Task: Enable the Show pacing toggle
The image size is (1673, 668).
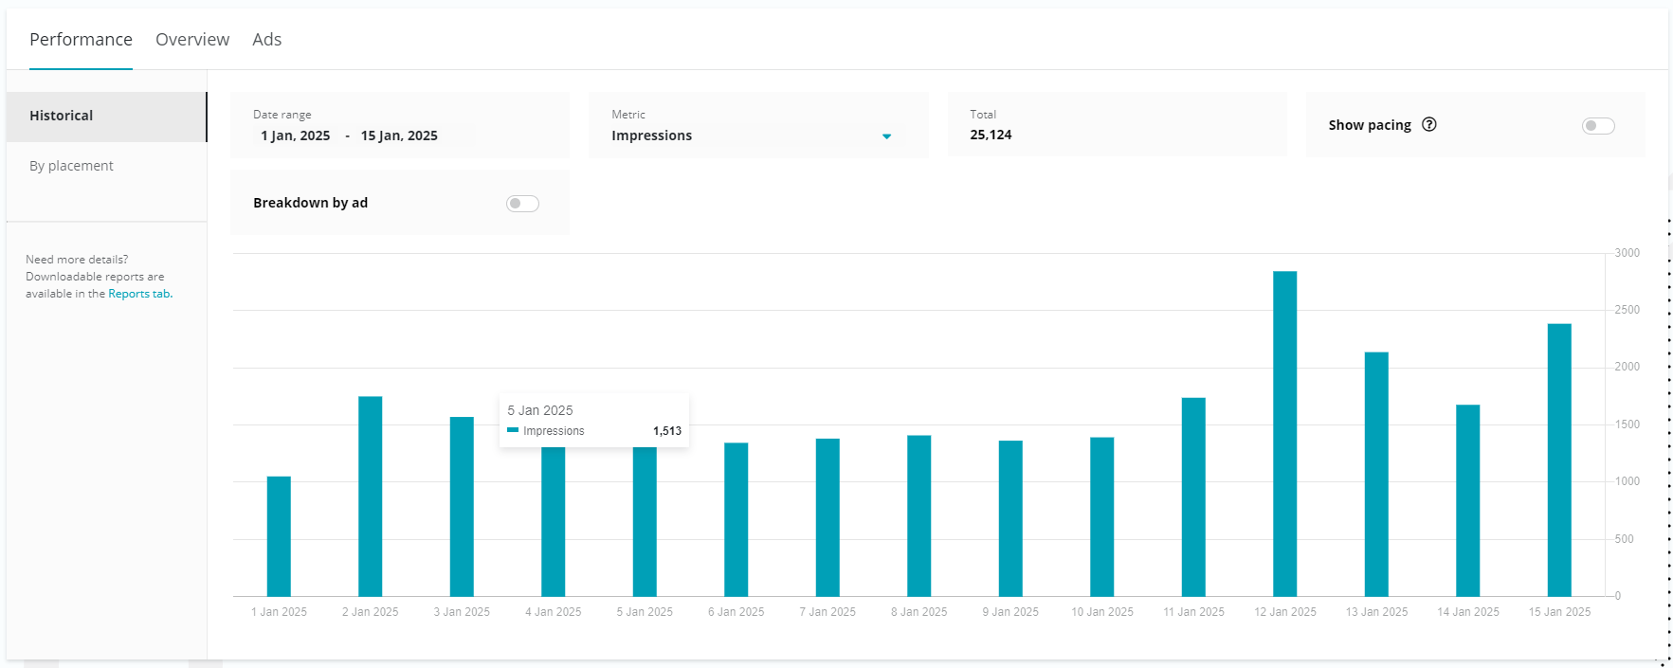Action: coord(1597,126)
